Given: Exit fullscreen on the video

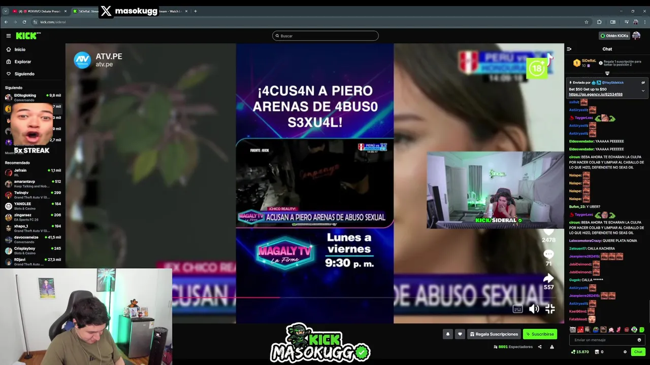Looking at the screenshot, I should 550,309.
